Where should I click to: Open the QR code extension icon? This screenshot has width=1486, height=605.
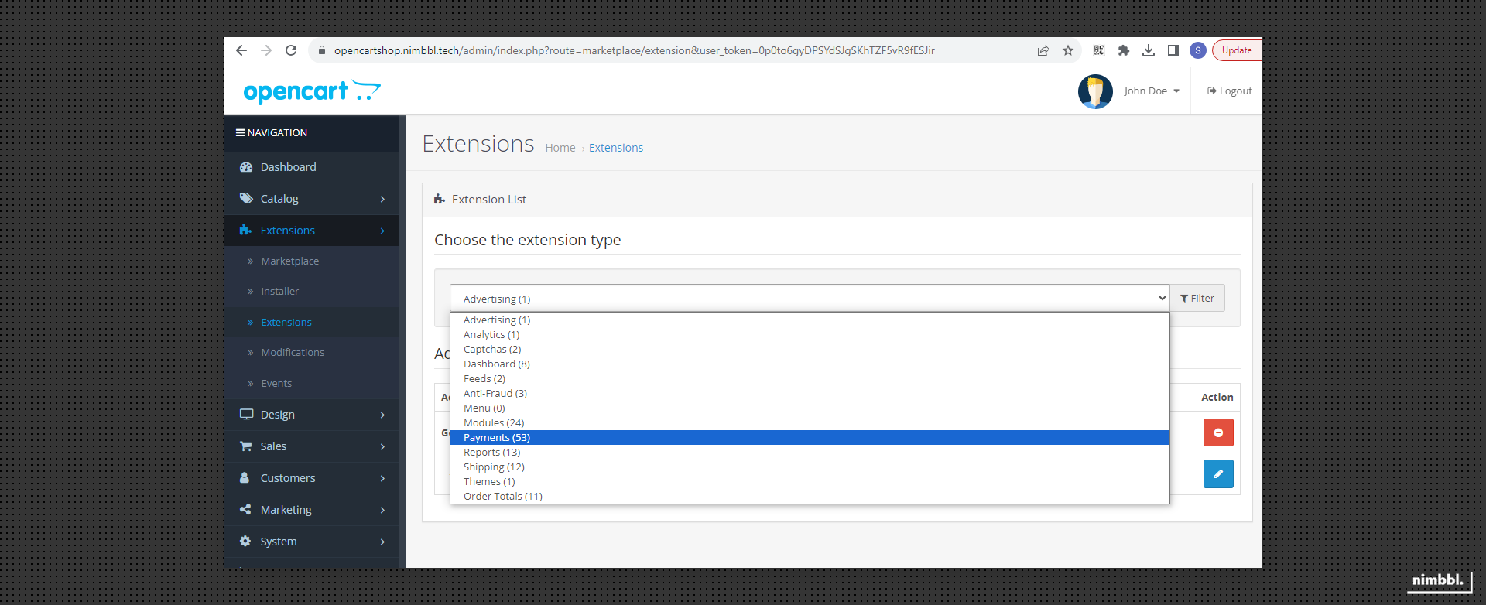[1099, 50]
